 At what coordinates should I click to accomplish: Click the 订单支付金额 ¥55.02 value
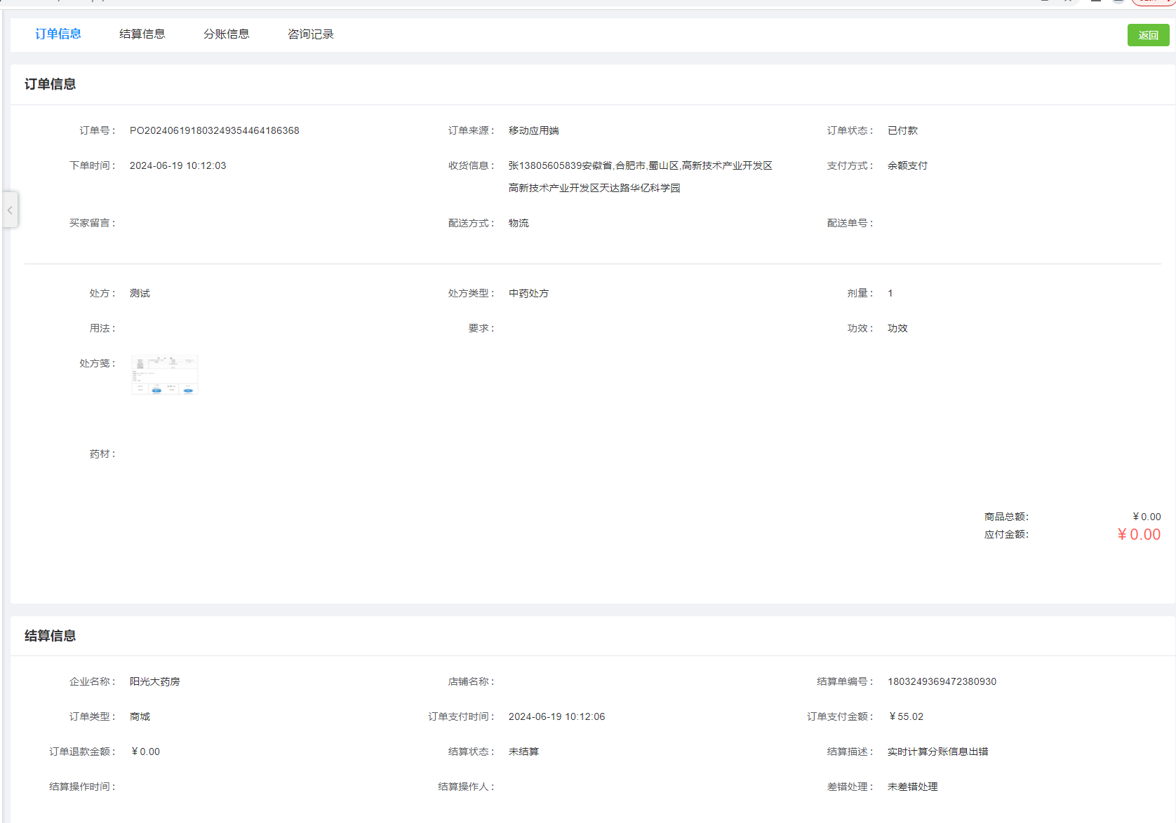point(906,716)
